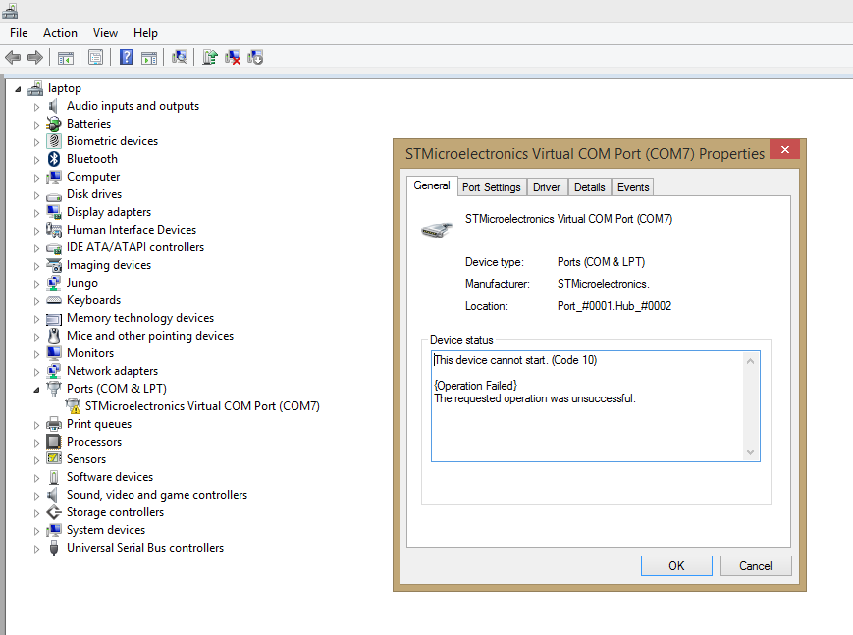Select the Display adapters icon
Viewport: 853px width, 635px height.
(x=54, y=212)
